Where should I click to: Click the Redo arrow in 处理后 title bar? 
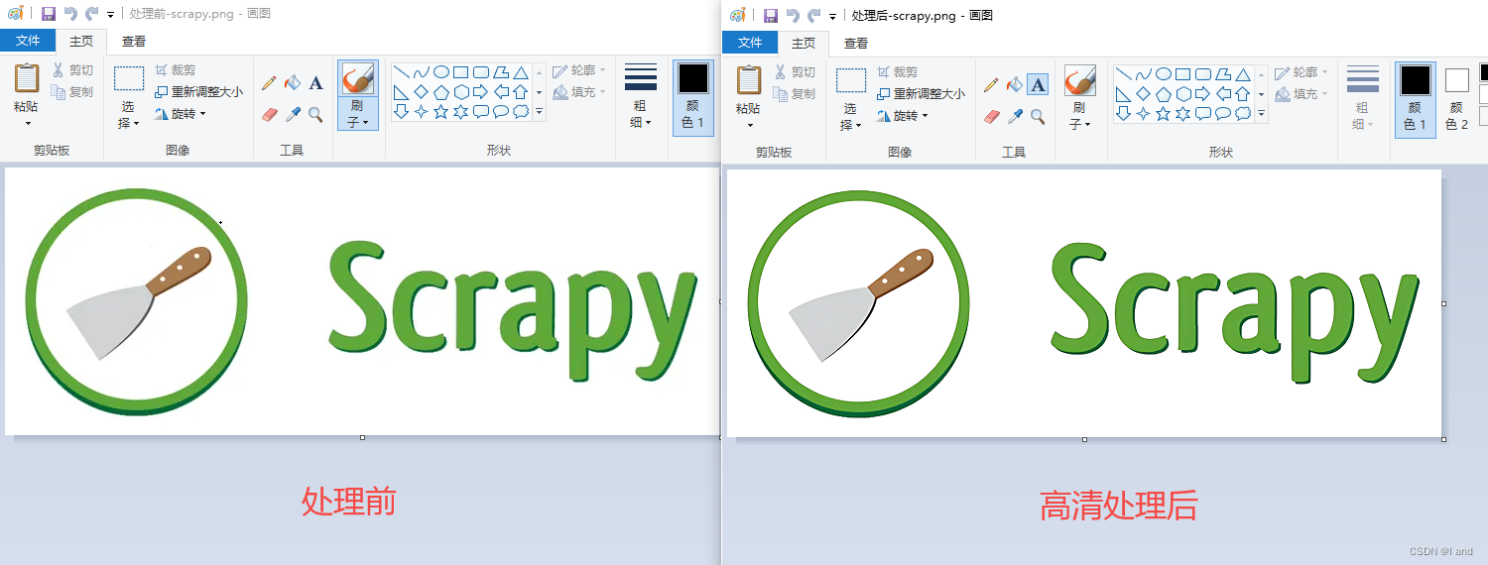click(x=814, y=15)
